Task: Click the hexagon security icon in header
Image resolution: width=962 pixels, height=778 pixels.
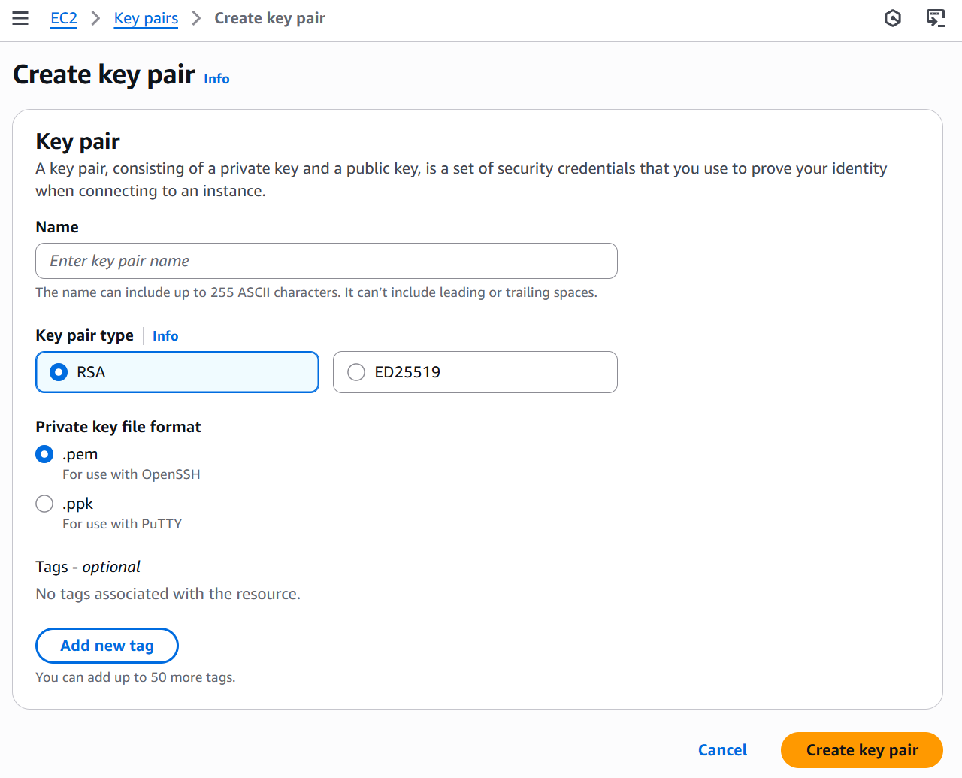Action: [893, 18]
